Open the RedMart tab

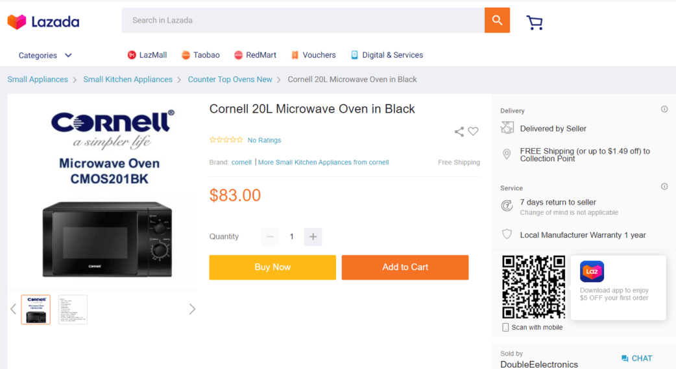(x=255, y=55)
